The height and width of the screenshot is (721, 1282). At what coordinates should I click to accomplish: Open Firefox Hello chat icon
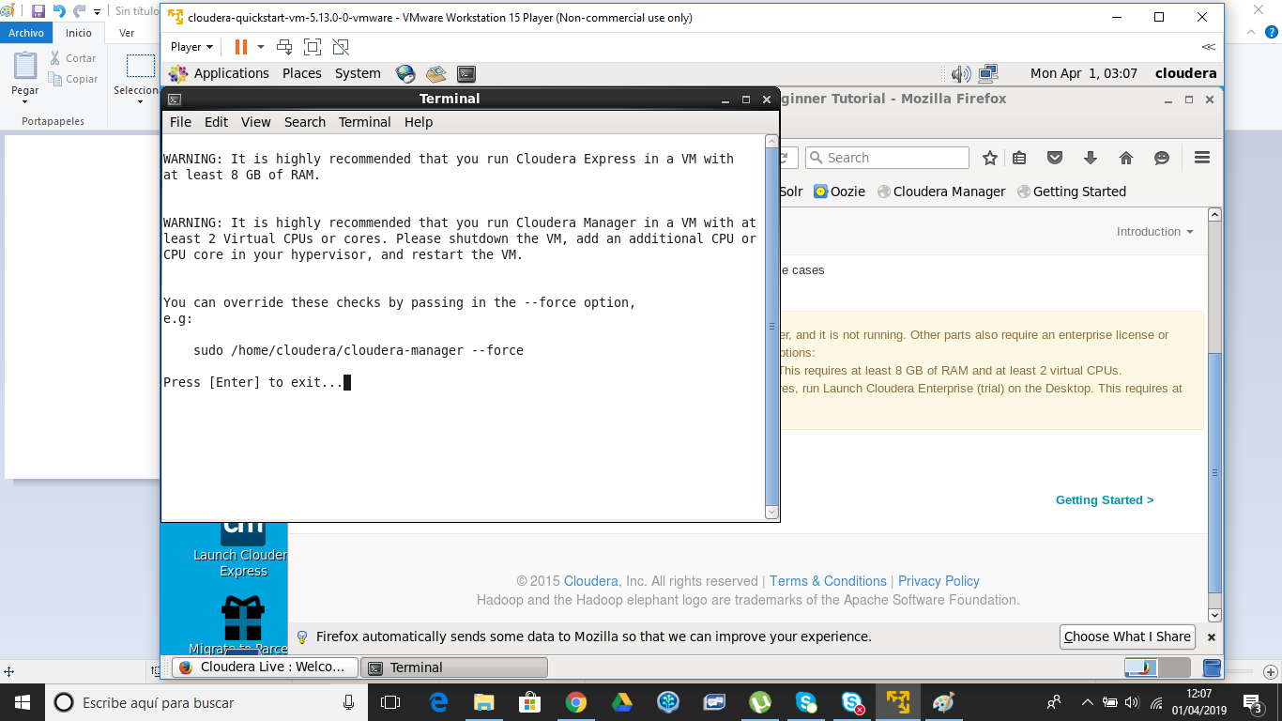[1162, 157]
